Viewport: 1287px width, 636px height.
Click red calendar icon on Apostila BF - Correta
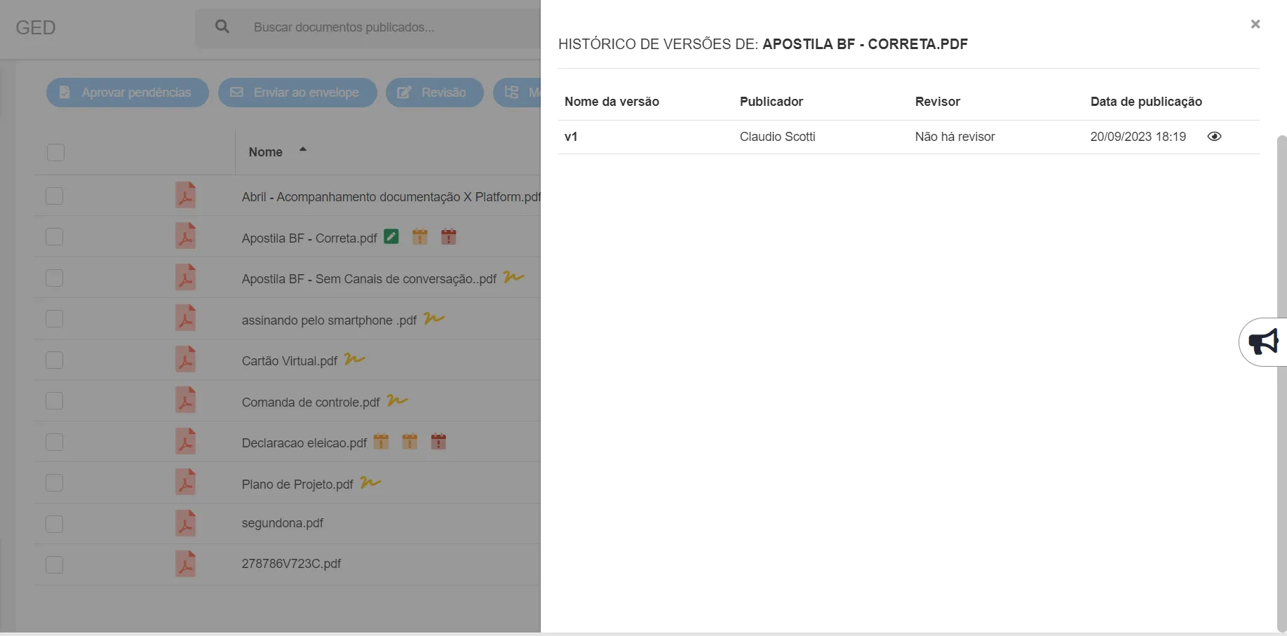pyautogui.click(x=449, y=237)
